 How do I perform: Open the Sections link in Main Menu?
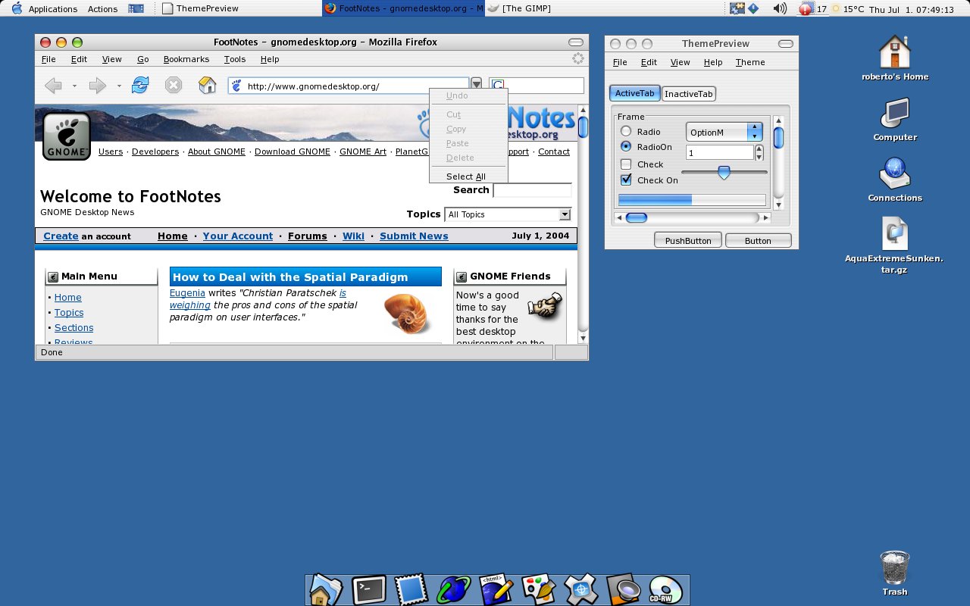pyautogui.click(x=74, y=328)
